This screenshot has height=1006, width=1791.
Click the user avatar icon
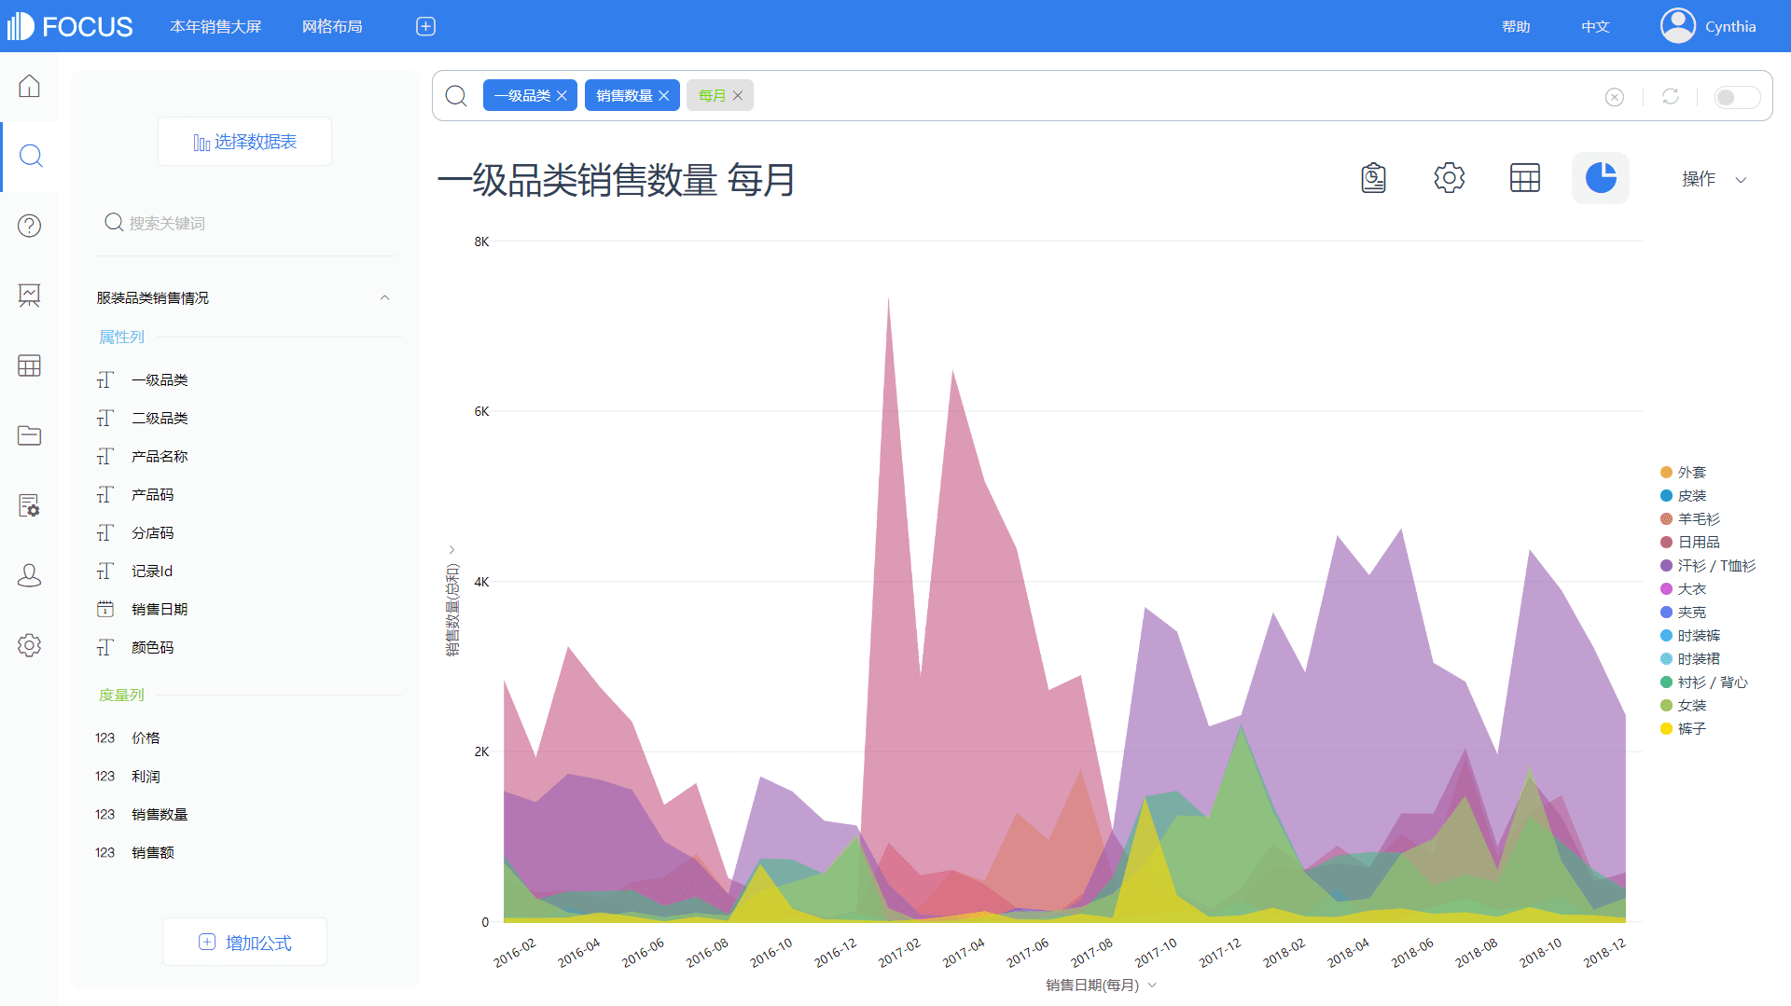[x=1677, y=26]
